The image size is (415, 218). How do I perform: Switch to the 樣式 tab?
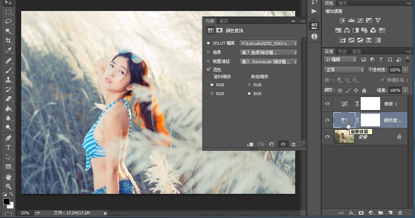(x=343, y=3)
